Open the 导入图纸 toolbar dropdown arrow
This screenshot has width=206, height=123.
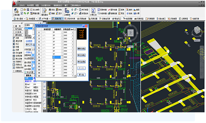tap(24, 19)
